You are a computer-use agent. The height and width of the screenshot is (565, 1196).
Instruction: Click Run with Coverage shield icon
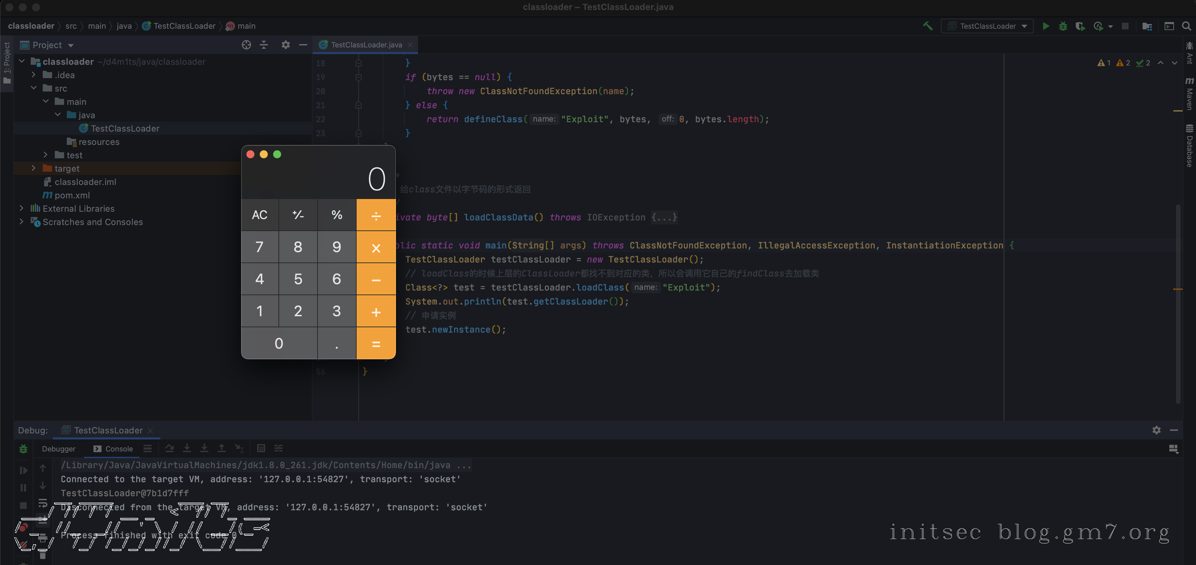1080,26
